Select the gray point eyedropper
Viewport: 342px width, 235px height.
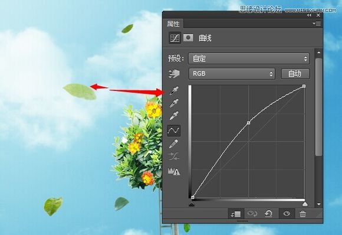pyautogui.click(x=174, y=103)
